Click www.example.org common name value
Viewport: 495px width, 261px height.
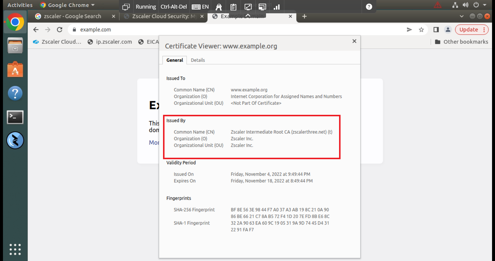pyautogui.click(x=249, y=90)
